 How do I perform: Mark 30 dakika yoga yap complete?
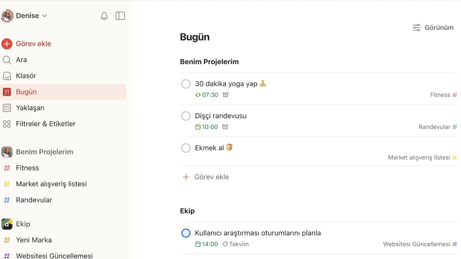pyautogui.click(x=186, y=84)
